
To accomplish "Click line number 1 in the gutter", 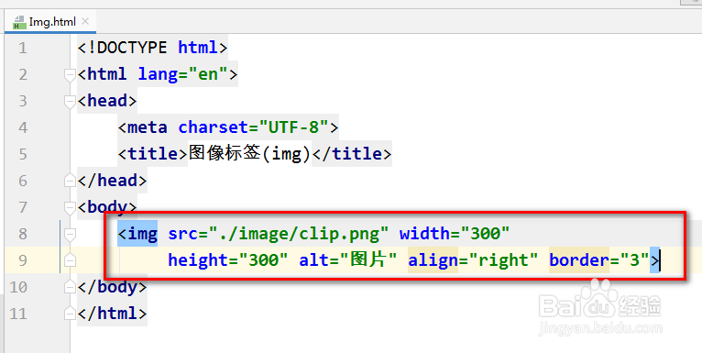I will point(22,48).
